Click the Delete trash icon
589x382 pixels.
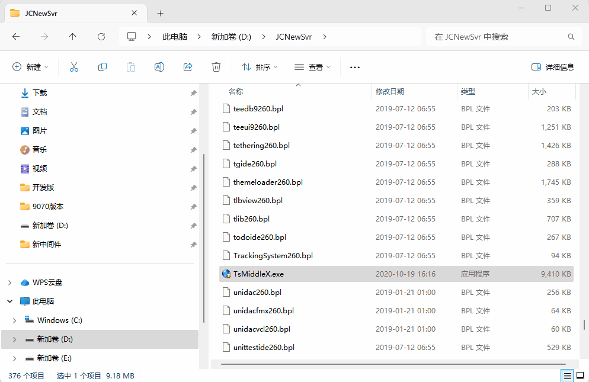(216, 67)
